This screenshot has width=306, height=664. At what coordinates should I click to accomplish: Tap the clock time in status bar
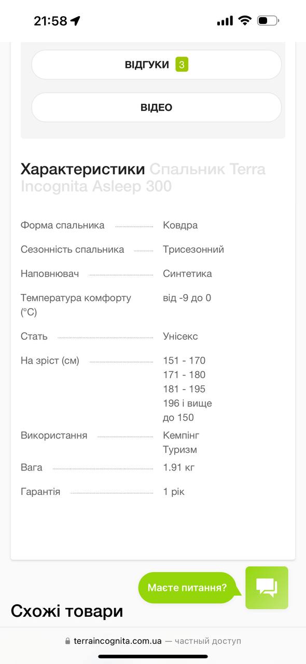click(51, 21)
